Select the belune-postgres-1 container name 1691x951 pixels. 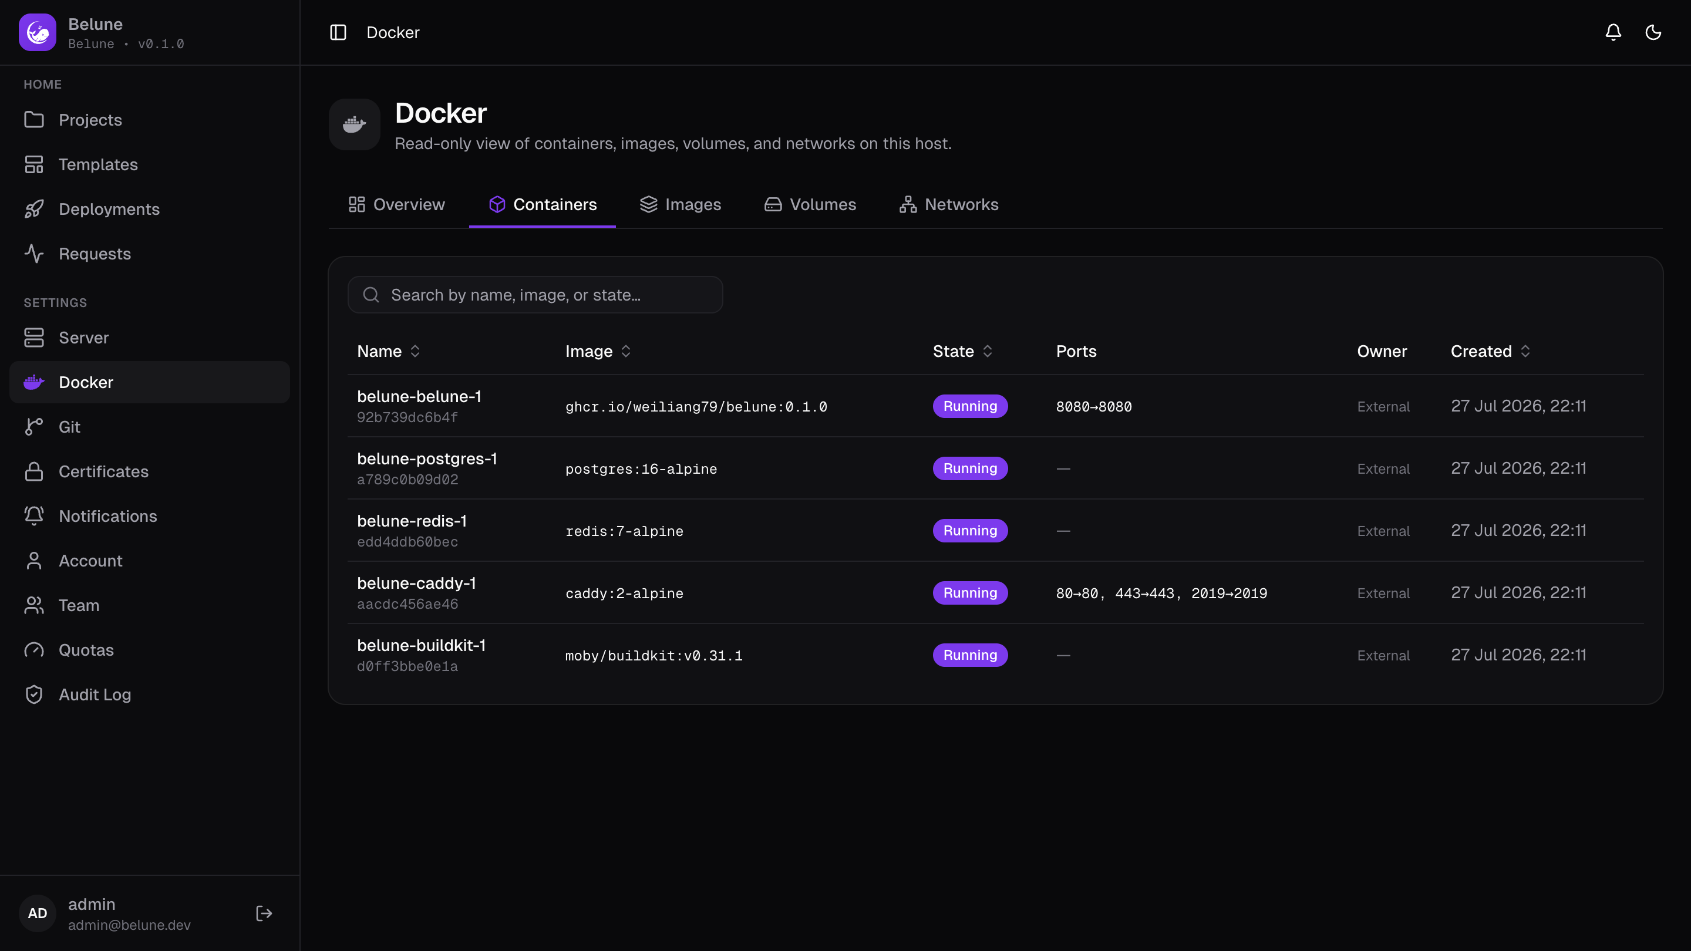tap(427, 458)
